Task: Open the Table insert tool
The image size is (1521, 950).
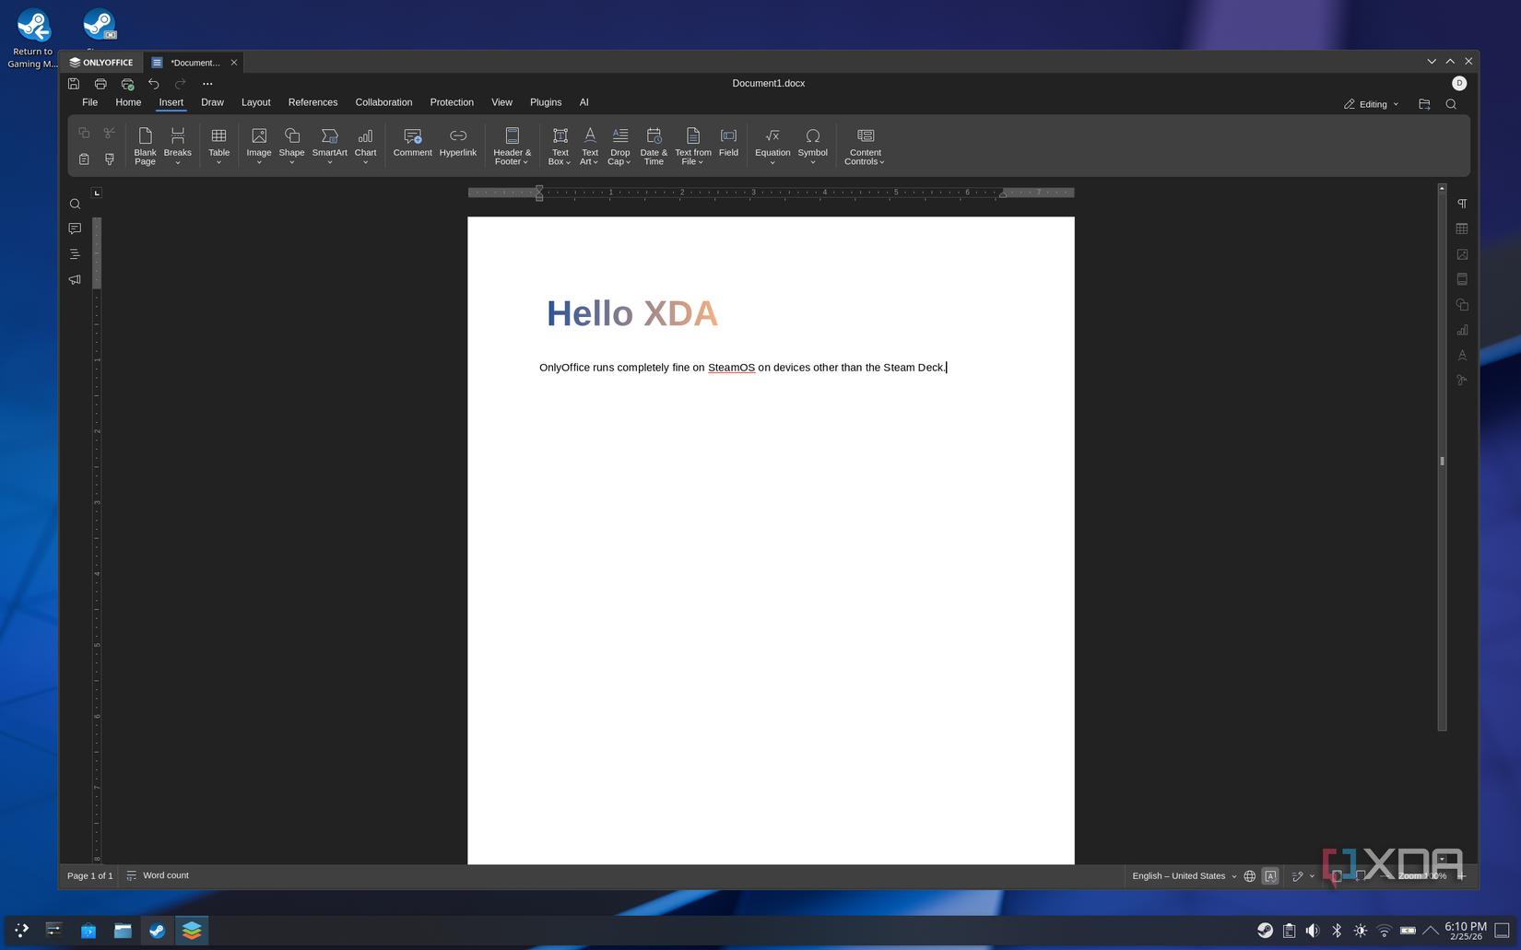Action: coord(218,147)
